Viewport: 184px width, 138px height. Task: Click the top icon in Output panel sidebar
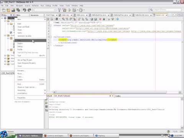pyautogui.click(x=46, y=99)
